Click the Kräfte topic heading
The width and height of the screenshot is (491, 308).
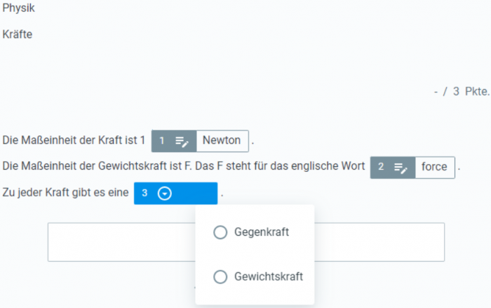point(18,34)
